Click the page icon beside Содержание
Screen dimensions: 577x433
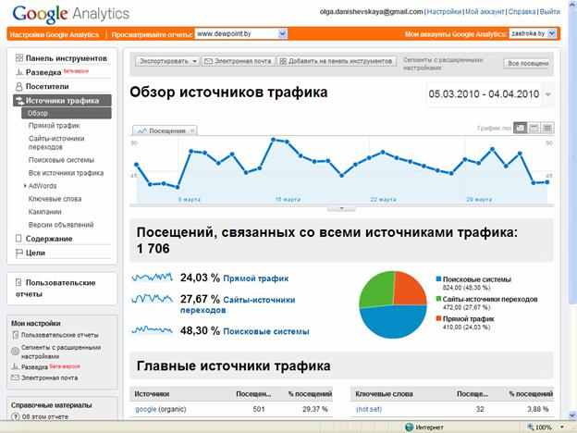tap(18, 239)
